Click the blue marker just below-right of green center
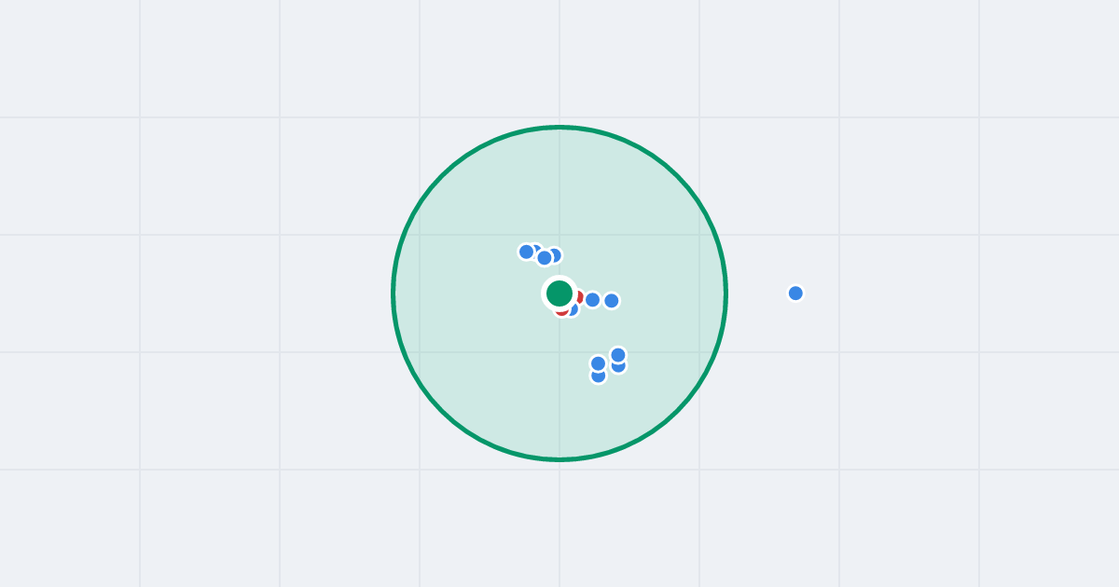This screenshot has height=587, width=1119. (x=573, y=310)
